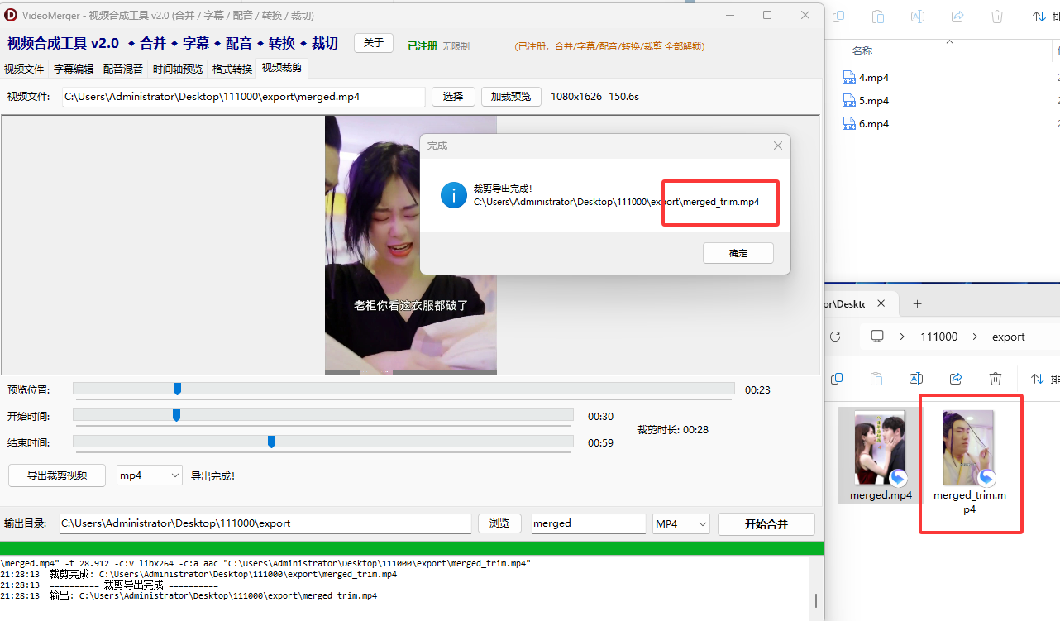This screenshot has height=621, width=1060.
Task: Collapse the file list with the chevron above 名称
Action: tap(949, 41)
